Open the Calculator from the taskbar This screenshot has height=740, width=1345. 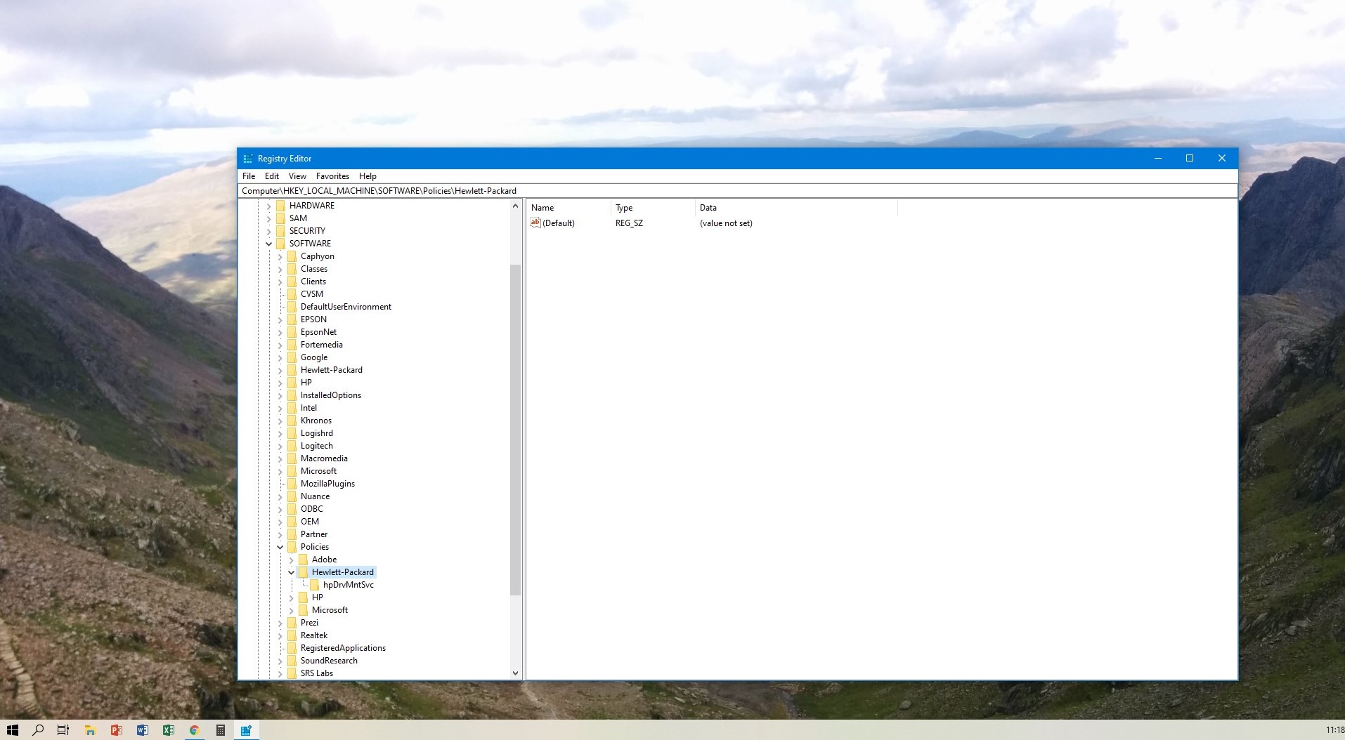(220, 730)
